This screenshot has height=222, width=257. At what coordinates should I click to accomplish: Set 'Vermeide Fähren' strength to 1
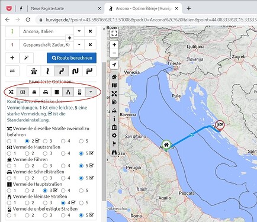[x=9, y=166]
